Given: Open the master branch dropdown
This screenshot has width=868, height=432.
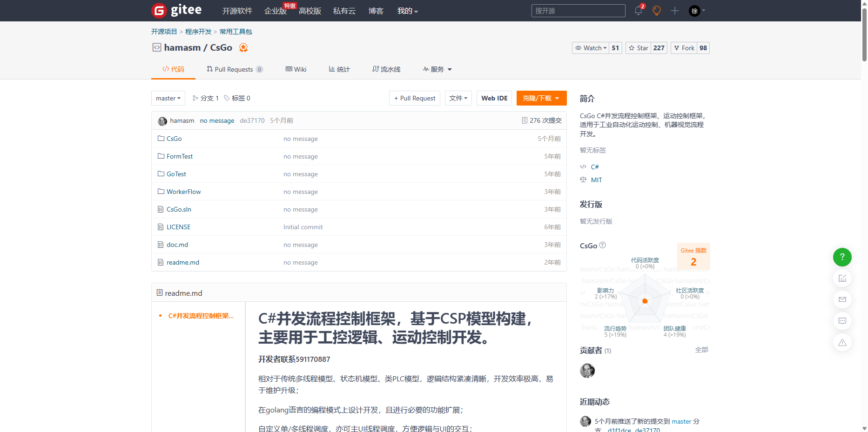Looking at the screenshot, I should [168, 98].
